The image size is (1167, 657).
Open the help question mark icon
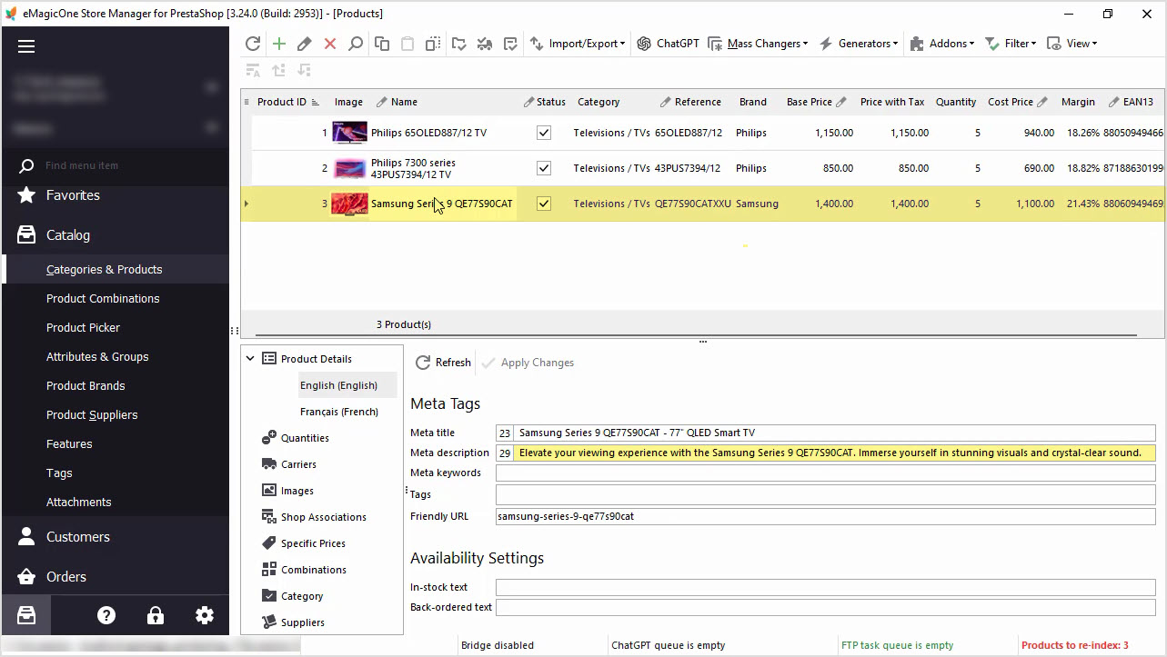106,615
